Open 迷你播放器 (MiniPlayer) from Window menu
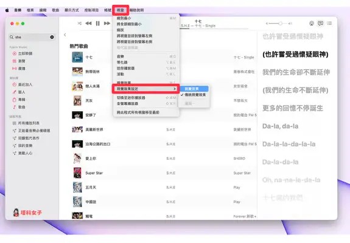The width and height of the screenshot is (350, 243). point(146,69)
